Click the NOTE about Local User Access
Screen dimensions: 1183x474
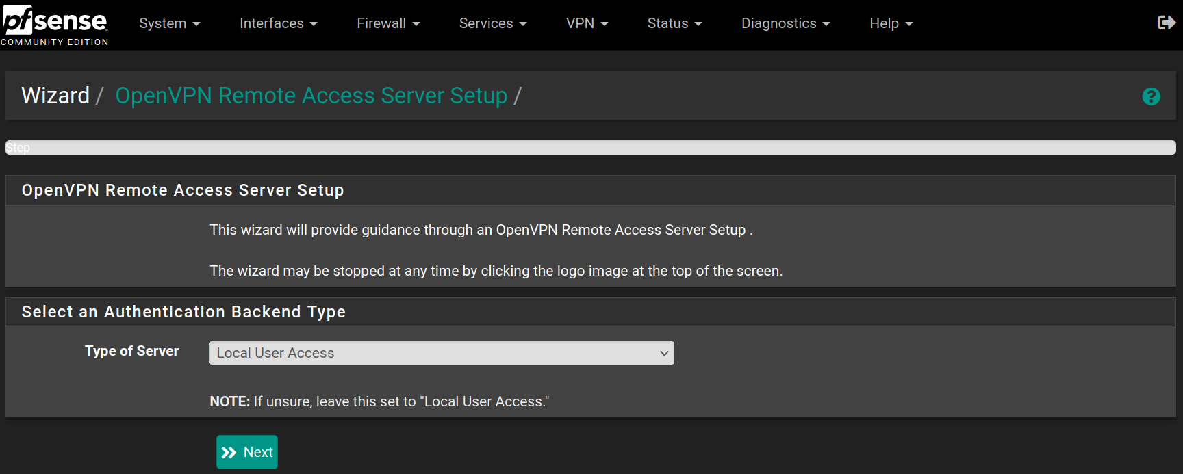coord(379,401)
